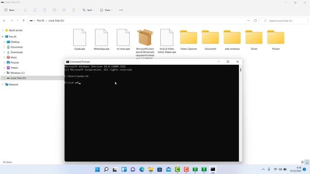Collapse the This PC tree node
Image resolution: width=310 pixels, height=174 pixels.
point(2,37)
